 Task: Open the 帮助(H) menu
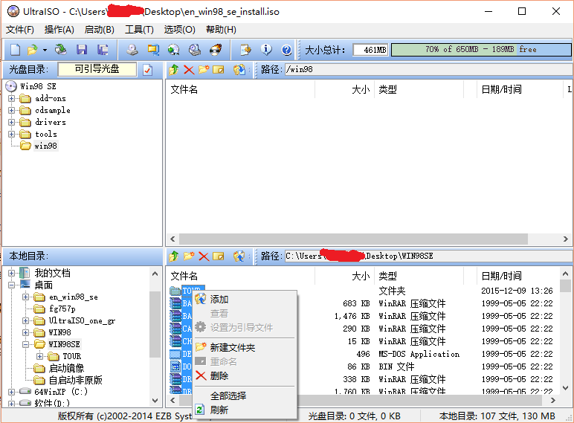[221, 30]
